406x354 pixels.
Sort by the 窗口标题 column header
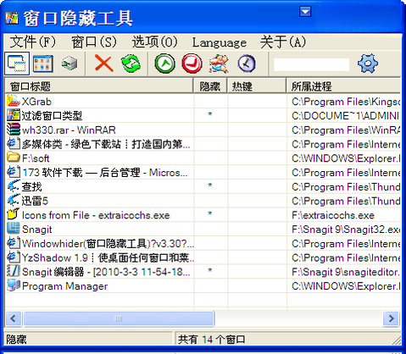click(x=99, y=86)
